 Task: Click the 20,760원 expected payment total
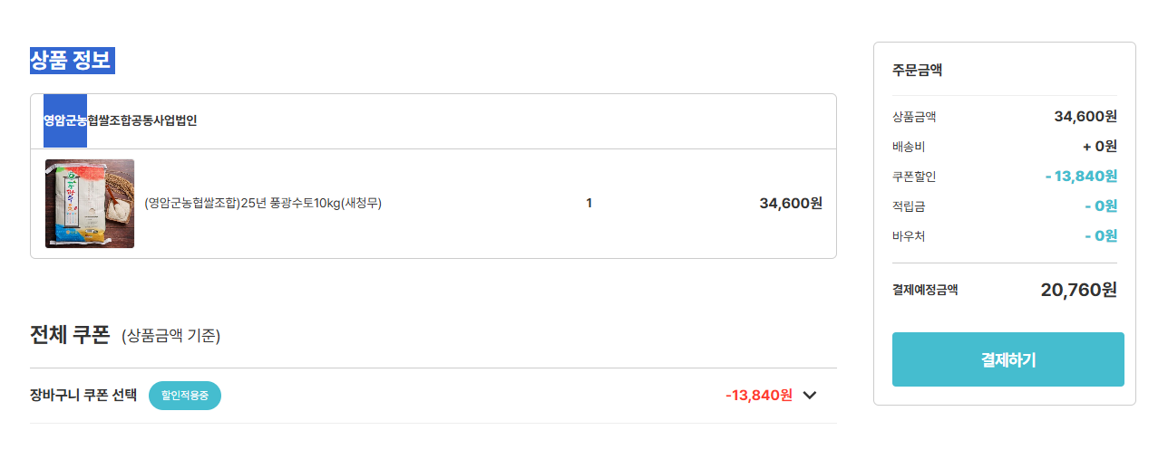pyautogui.click(x=1078, y=290)
